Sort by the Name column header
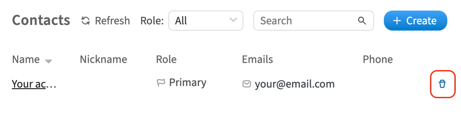 click(26, 59)
